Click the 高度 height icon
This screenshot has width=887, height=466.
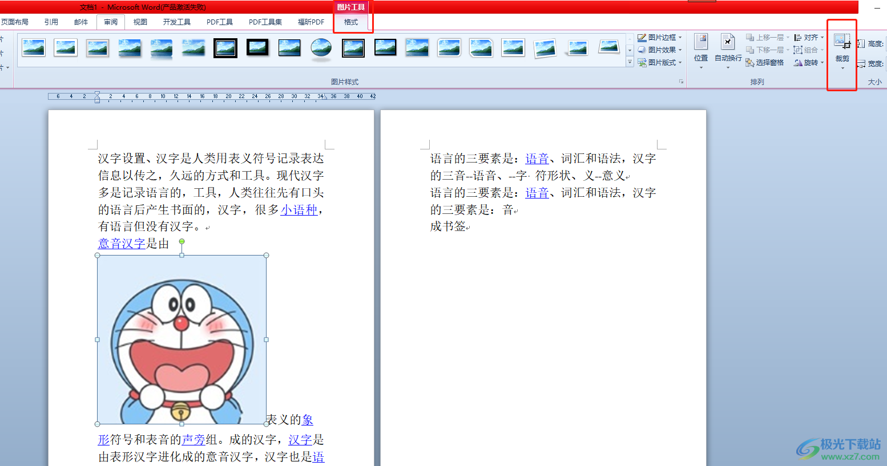click(x=861, y=43)
